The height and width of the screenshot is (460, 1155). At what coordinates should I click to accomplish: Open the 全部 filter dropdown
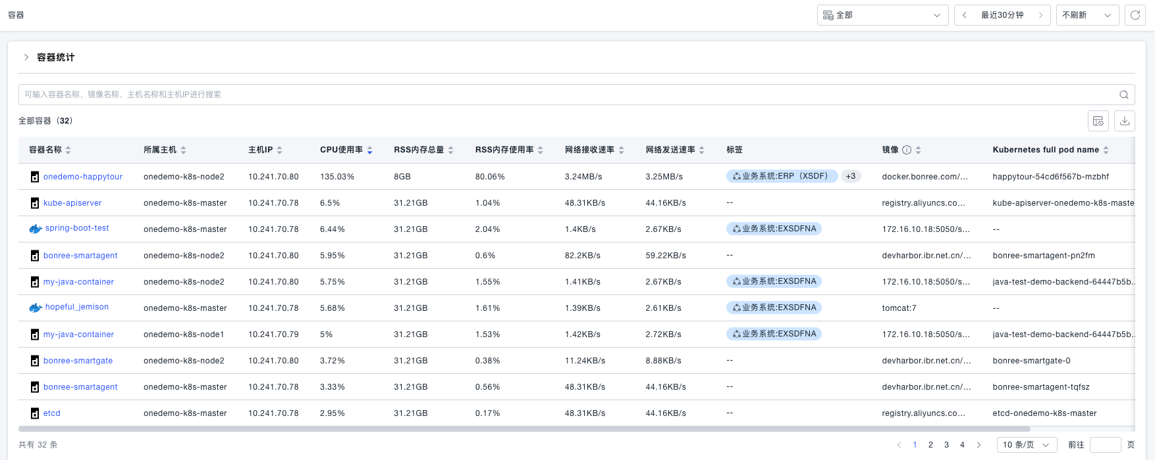(x=882, y=15)
